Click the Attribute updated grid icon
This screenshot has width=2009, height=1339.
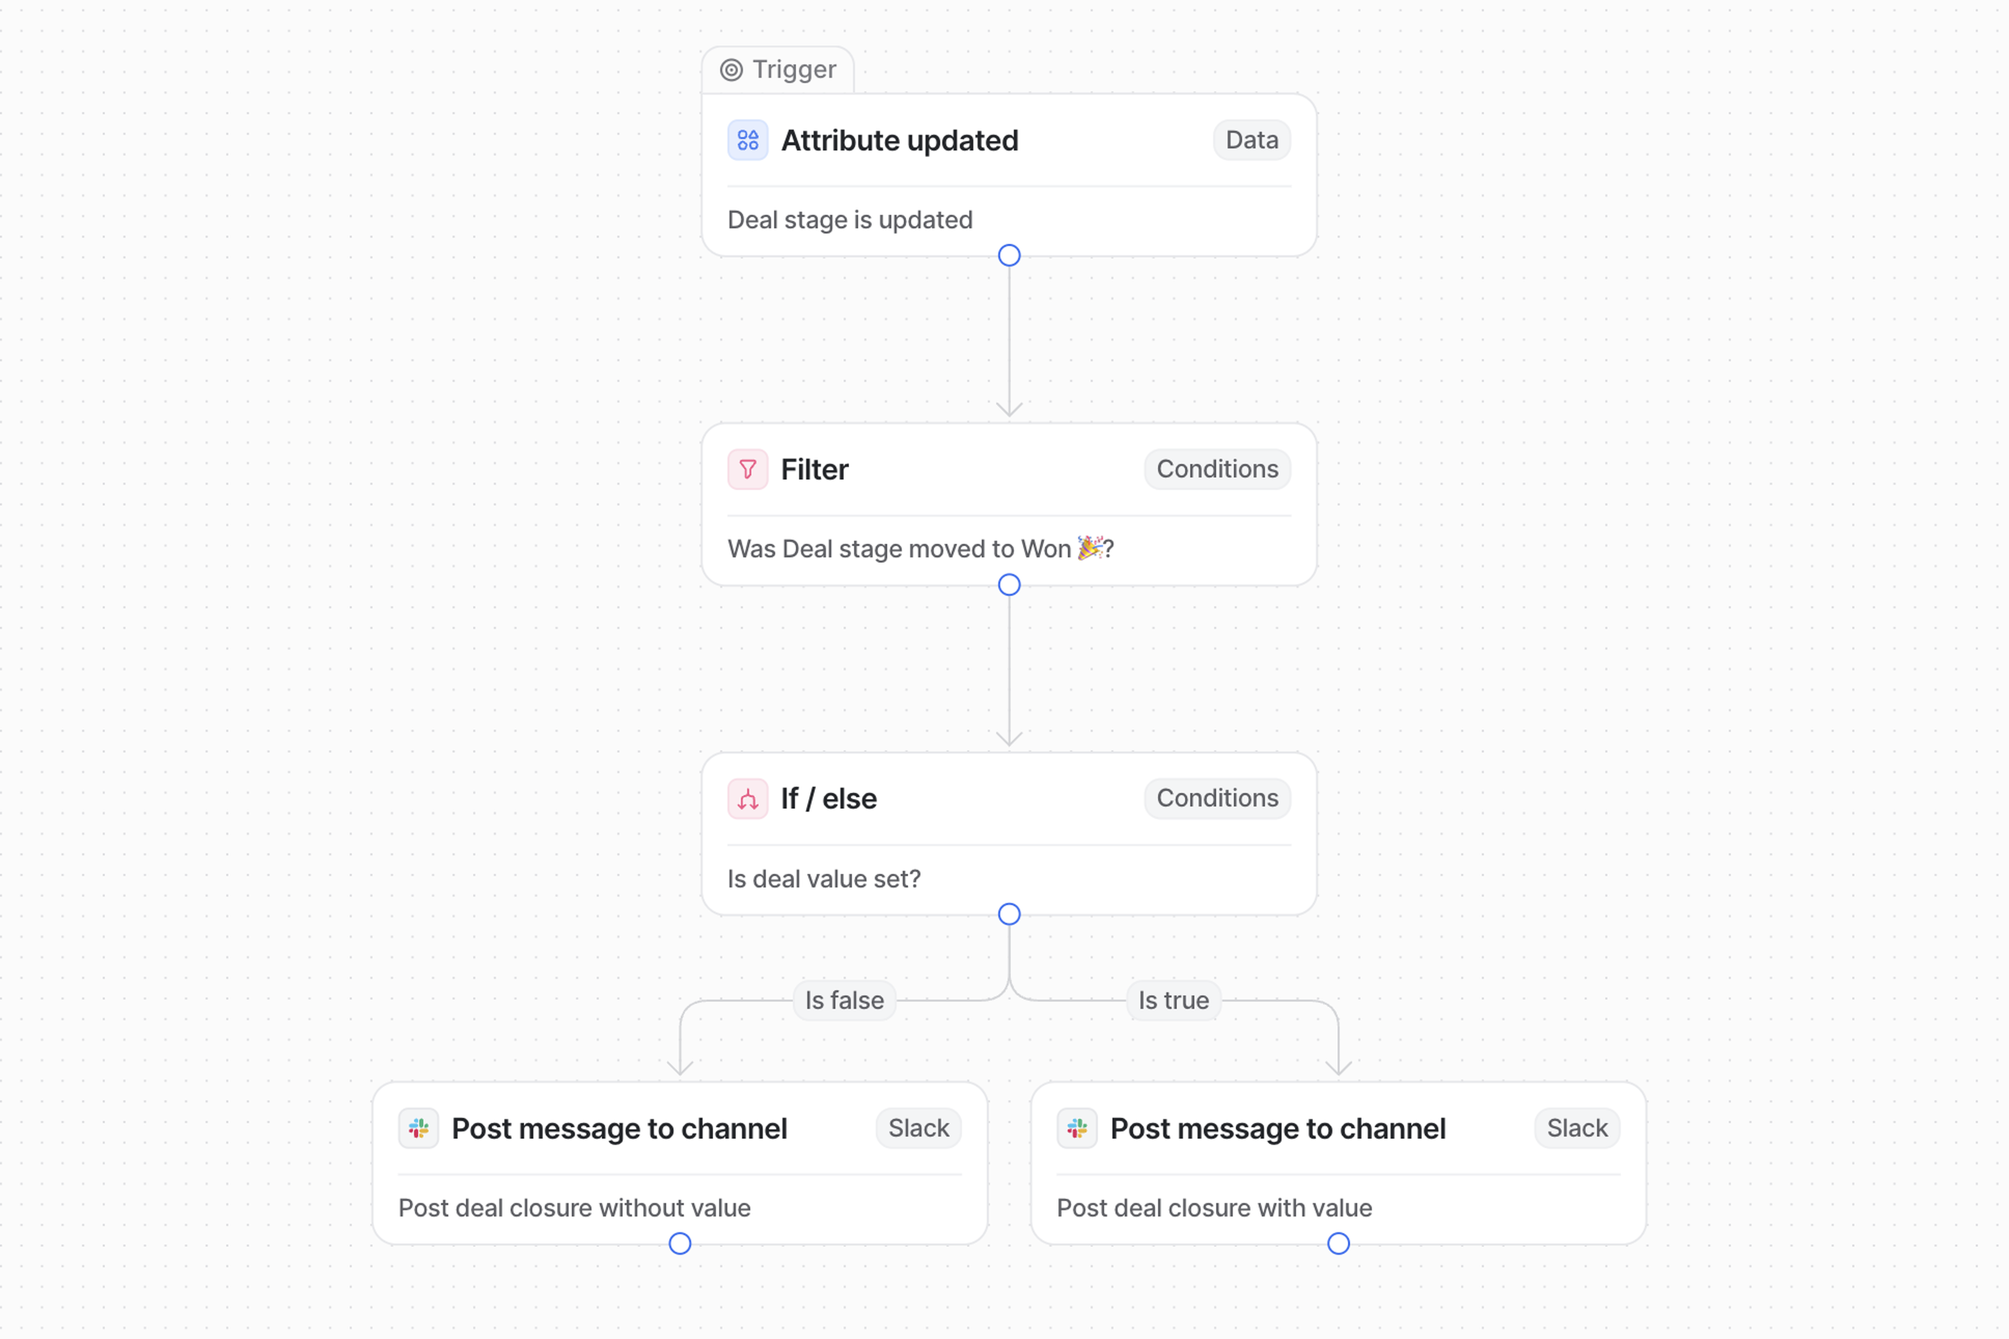(x=747, y=140)
